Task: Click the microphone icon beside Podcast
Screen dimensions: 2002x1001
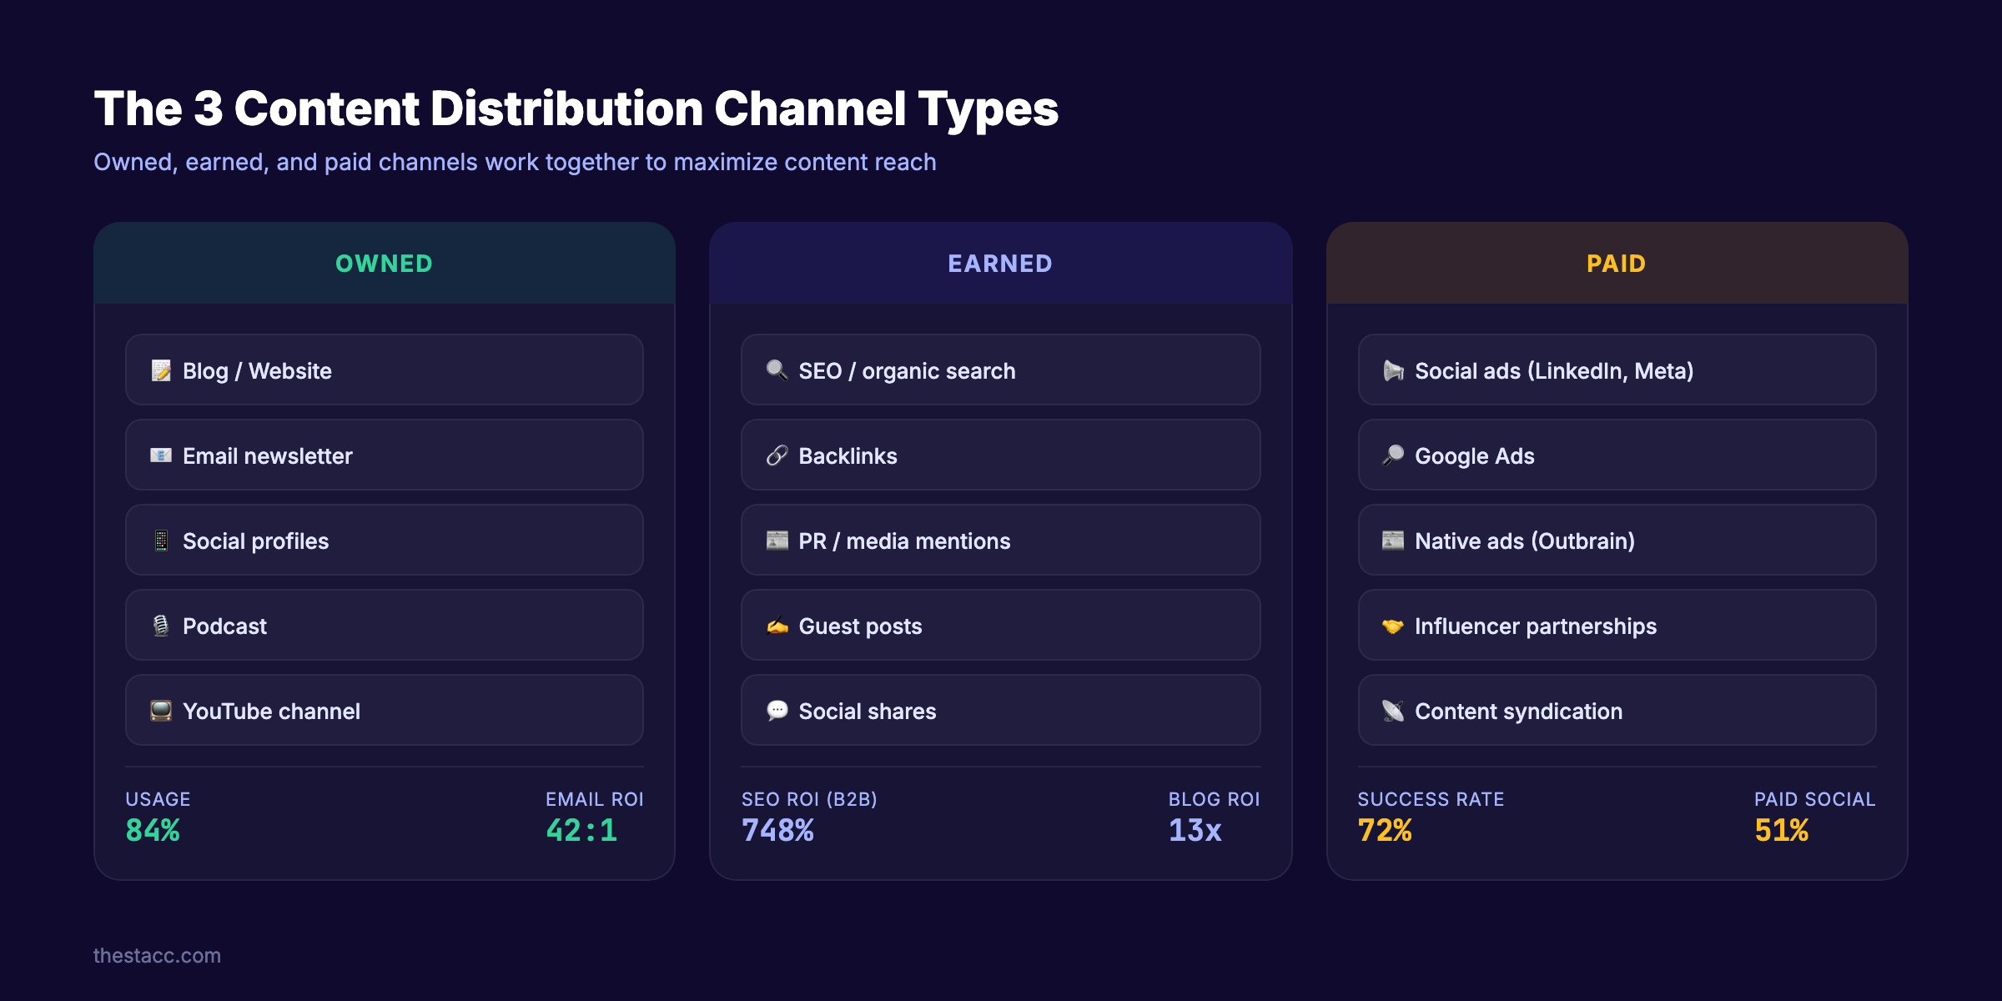Action: click(160, 626)
